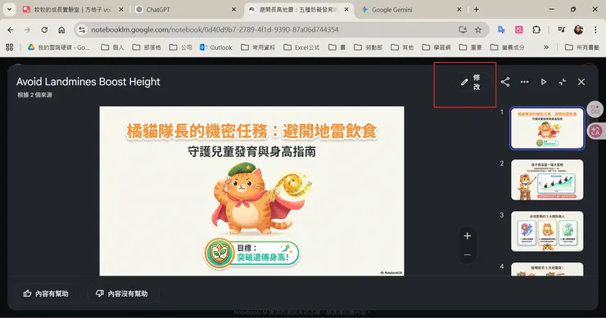Open the 公司 bookmark folder
The image size is (606, 318).
pos(181,47)
